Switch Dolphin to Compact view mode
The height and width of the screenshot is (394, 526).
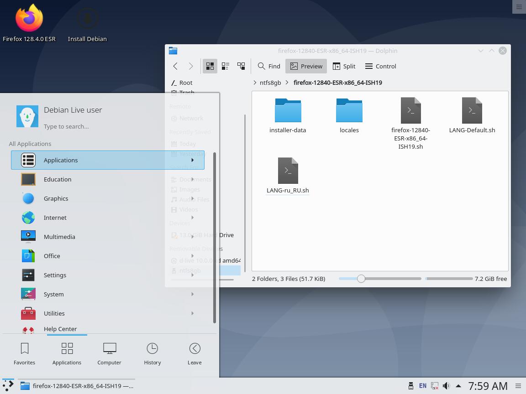(226, 66)
